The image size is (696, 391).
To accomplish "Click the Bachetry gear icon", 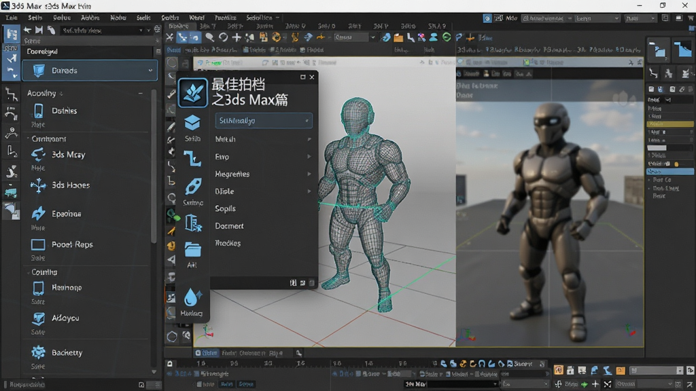I will (x=38, y=352).
